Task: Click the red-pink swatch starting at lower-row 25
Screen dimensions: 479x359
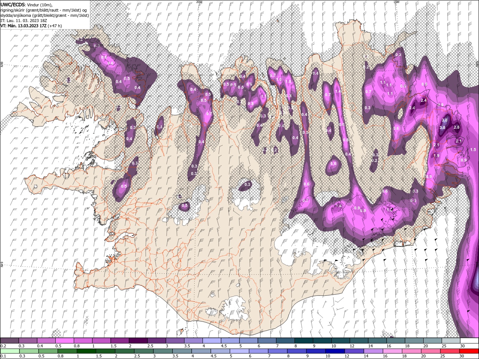Action: click(450, 351)
